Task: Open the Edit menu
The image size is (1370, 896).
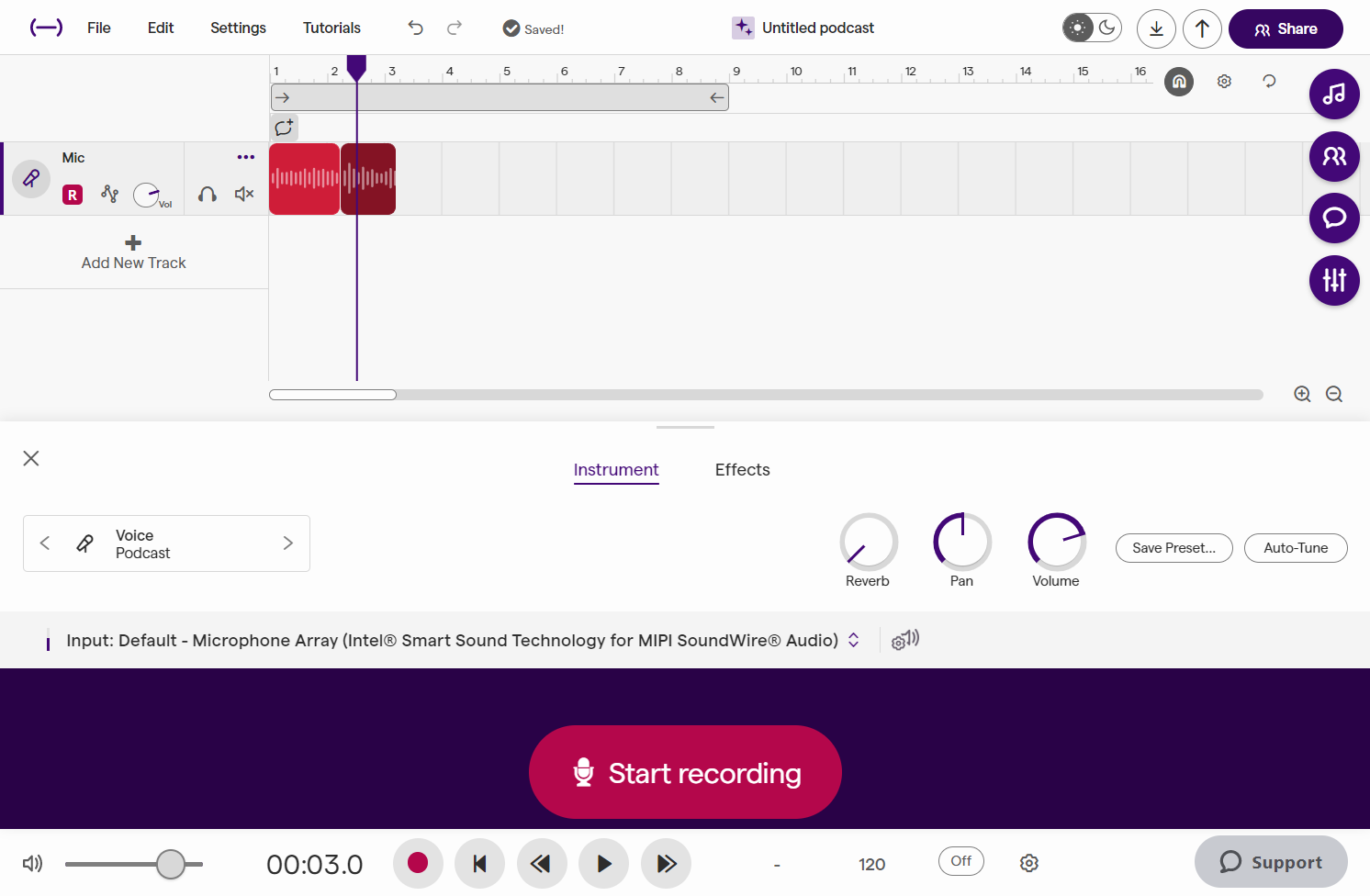Action: click(161, 28)
